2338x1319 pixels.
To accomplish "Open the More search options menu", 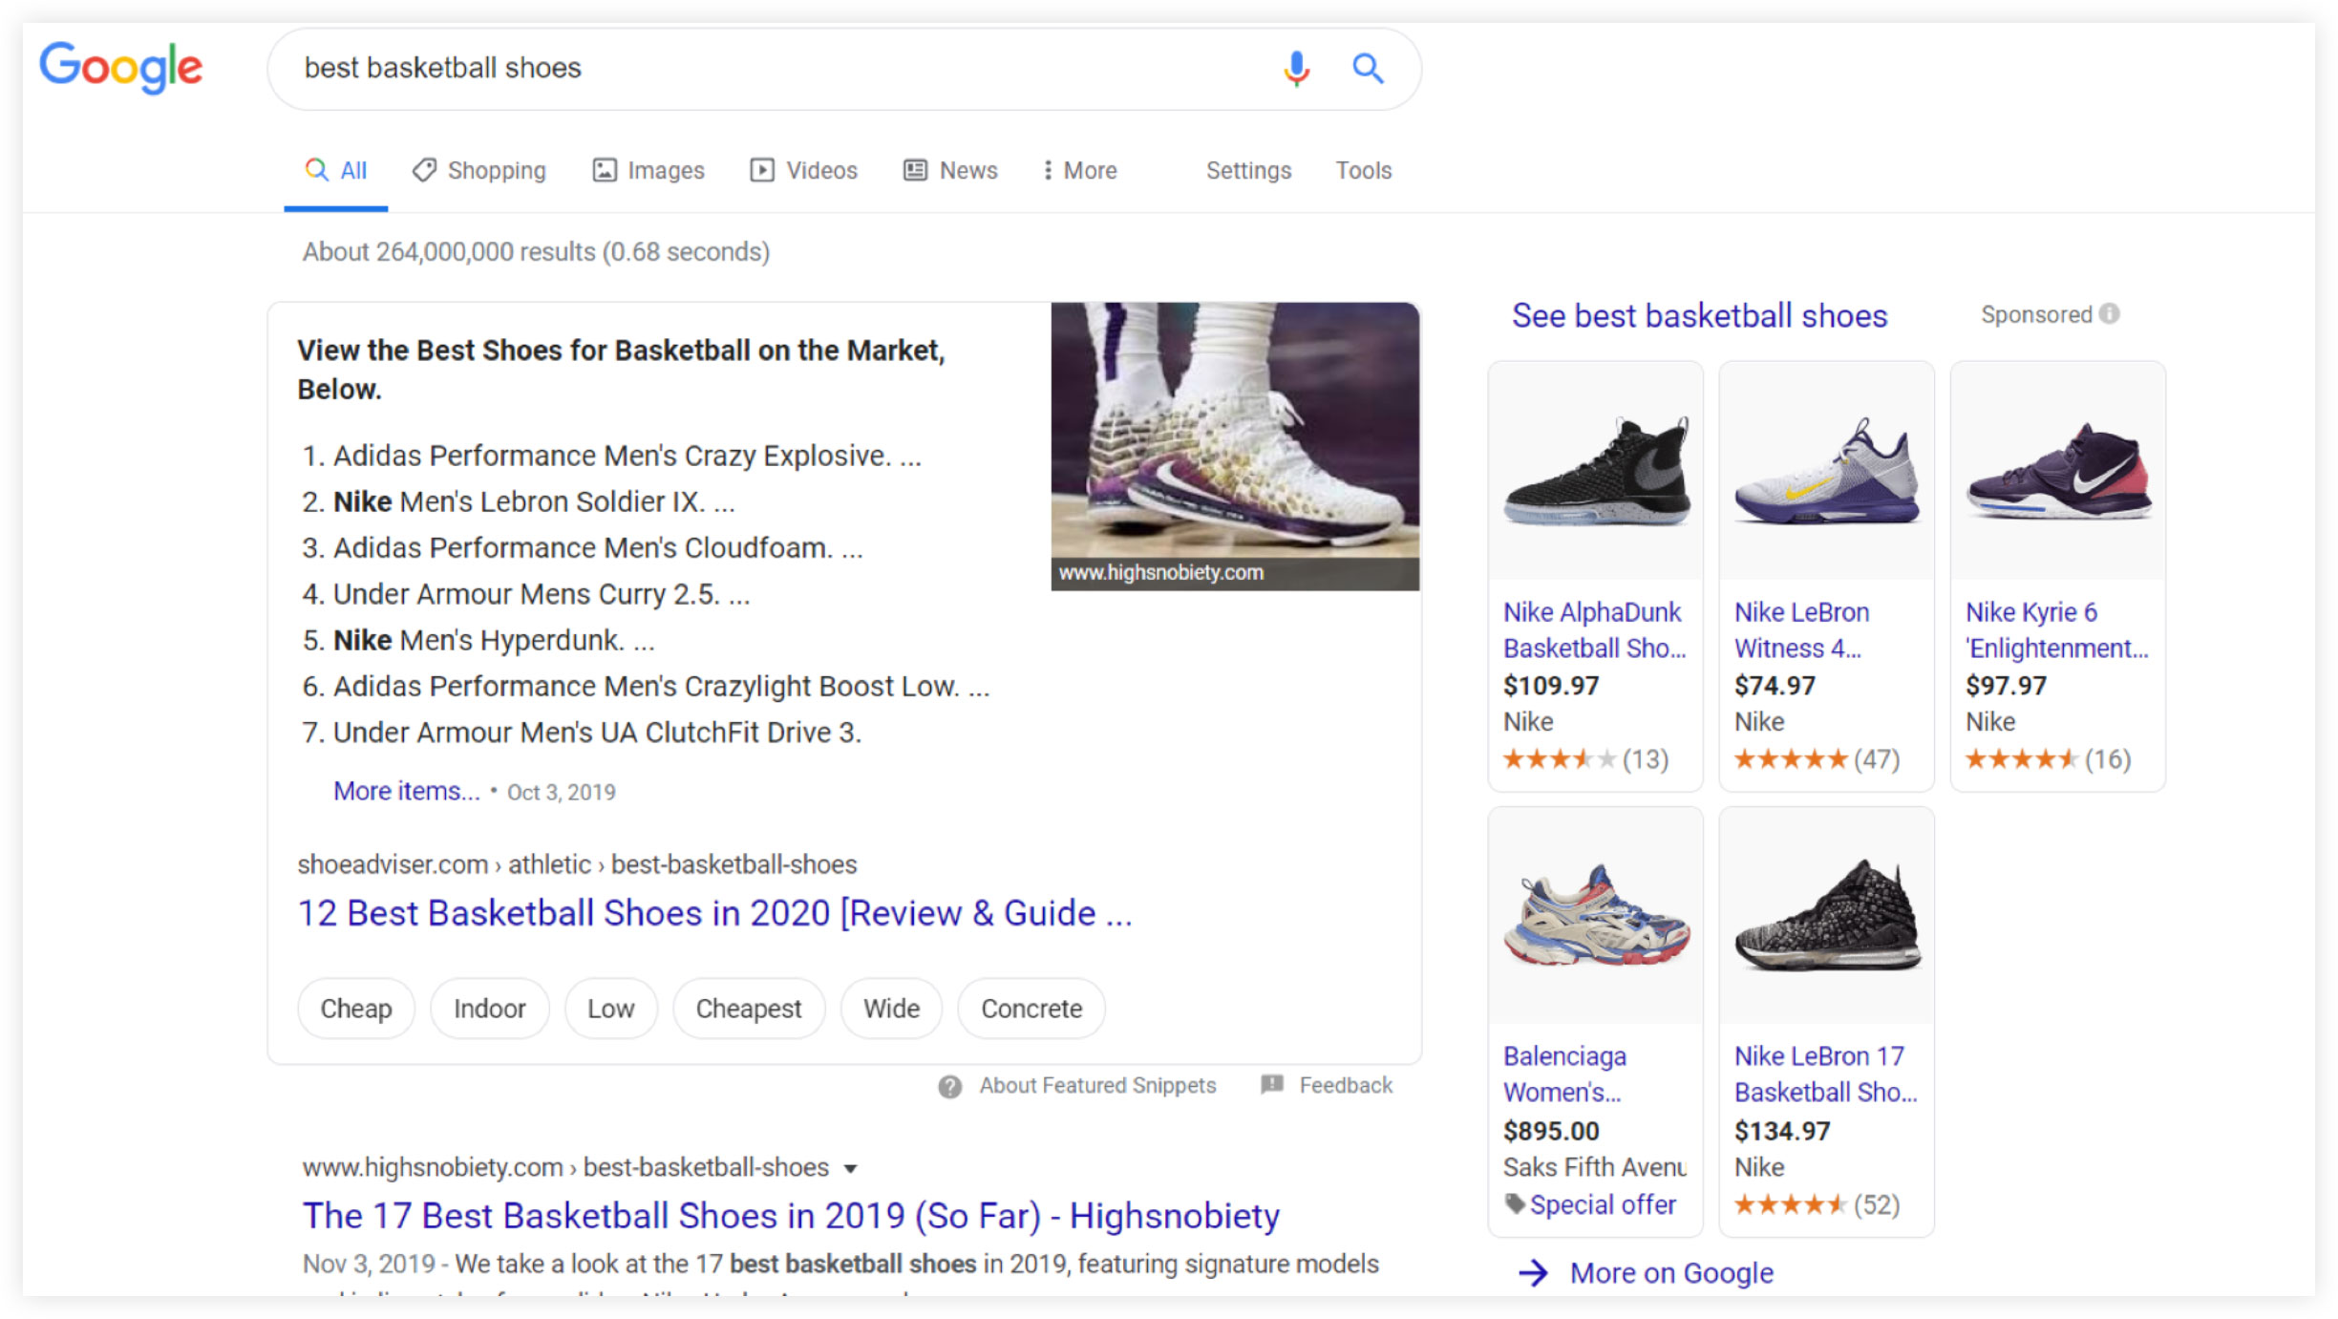I will coord(1079,170).
